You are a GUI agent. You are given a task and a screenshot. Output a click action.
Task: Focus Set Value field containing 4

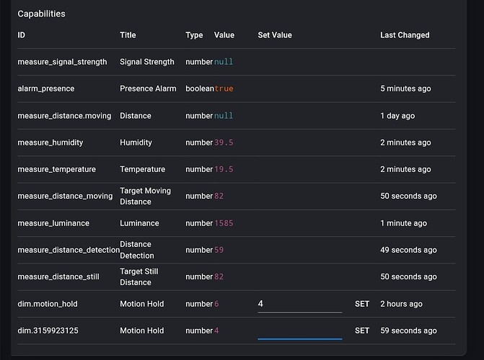tap(299, 304)
